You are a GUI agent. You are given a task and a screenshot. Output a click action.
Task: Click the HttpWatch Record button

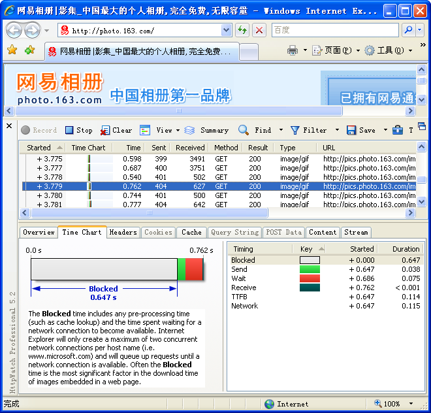coord(39,130)
